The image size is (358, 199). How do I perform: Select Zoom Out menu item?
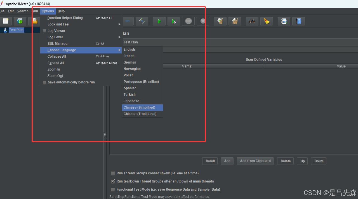tap(81, 76)
